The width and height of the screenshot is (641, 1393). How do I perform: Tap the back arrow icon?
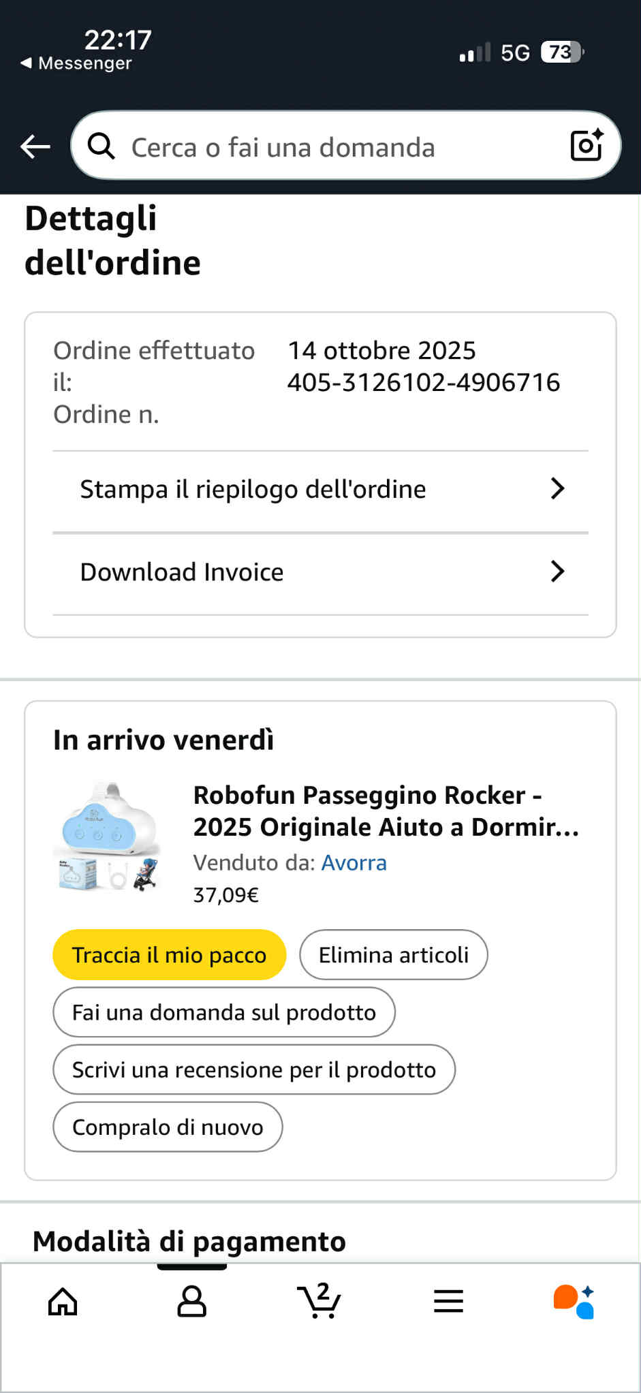click(35, 146)
